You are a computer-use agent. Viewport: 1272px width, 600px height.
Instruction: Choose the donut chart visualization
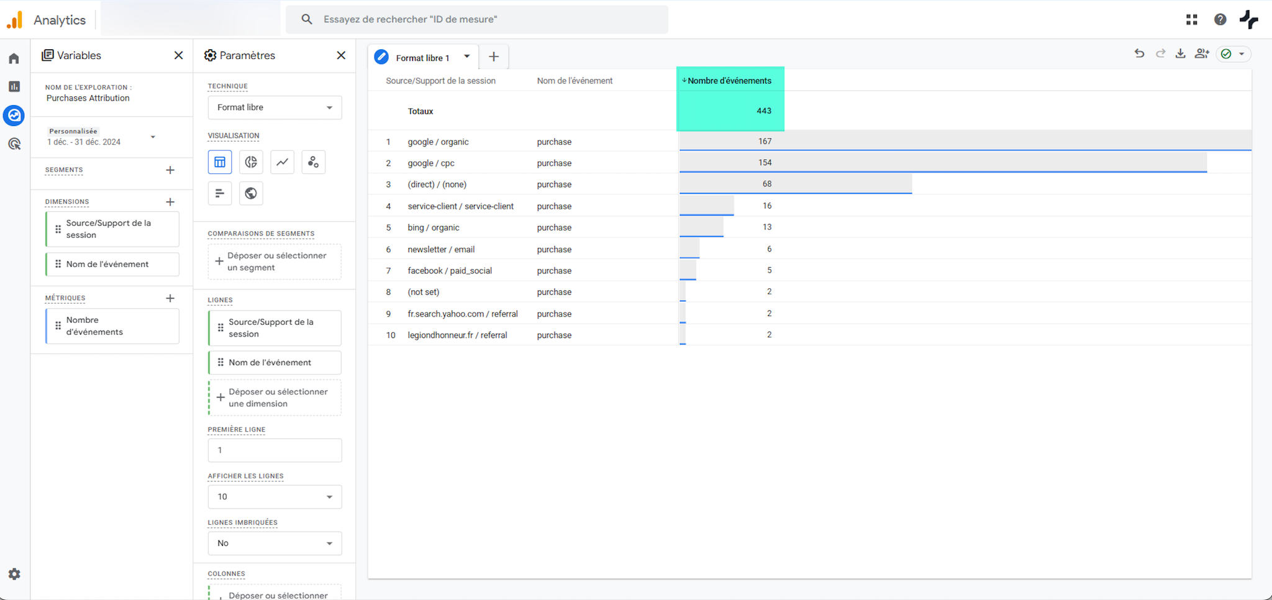tap(251, 162)
